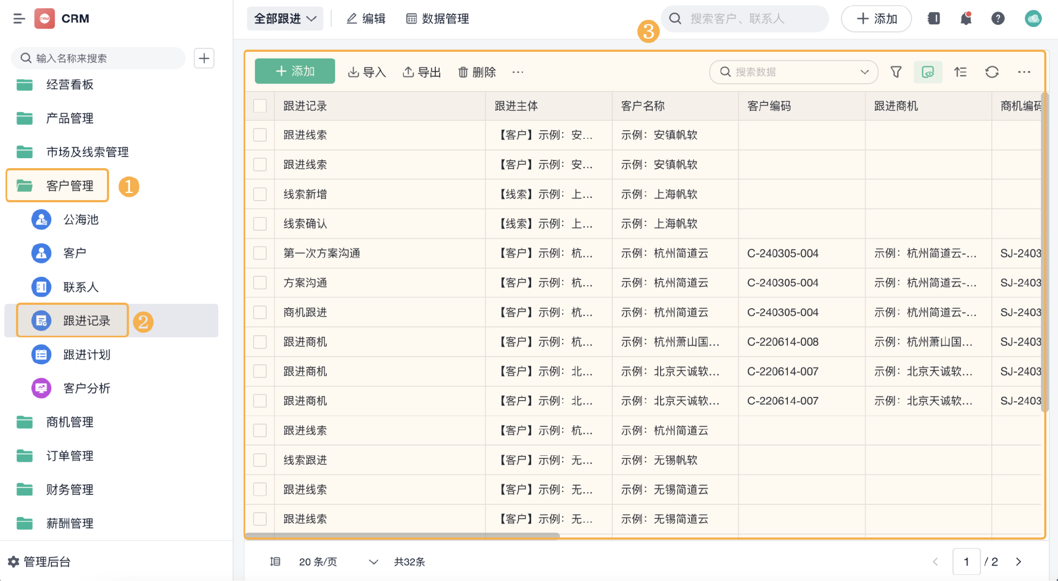
Task: Click the red CRM app logo
Action: click(45, 19)
